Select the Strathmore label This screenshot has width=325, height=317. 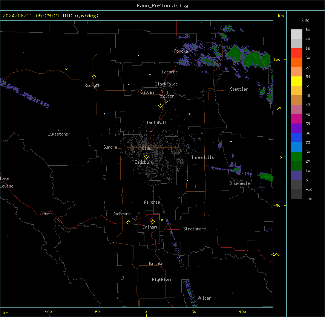pos(195,229)
